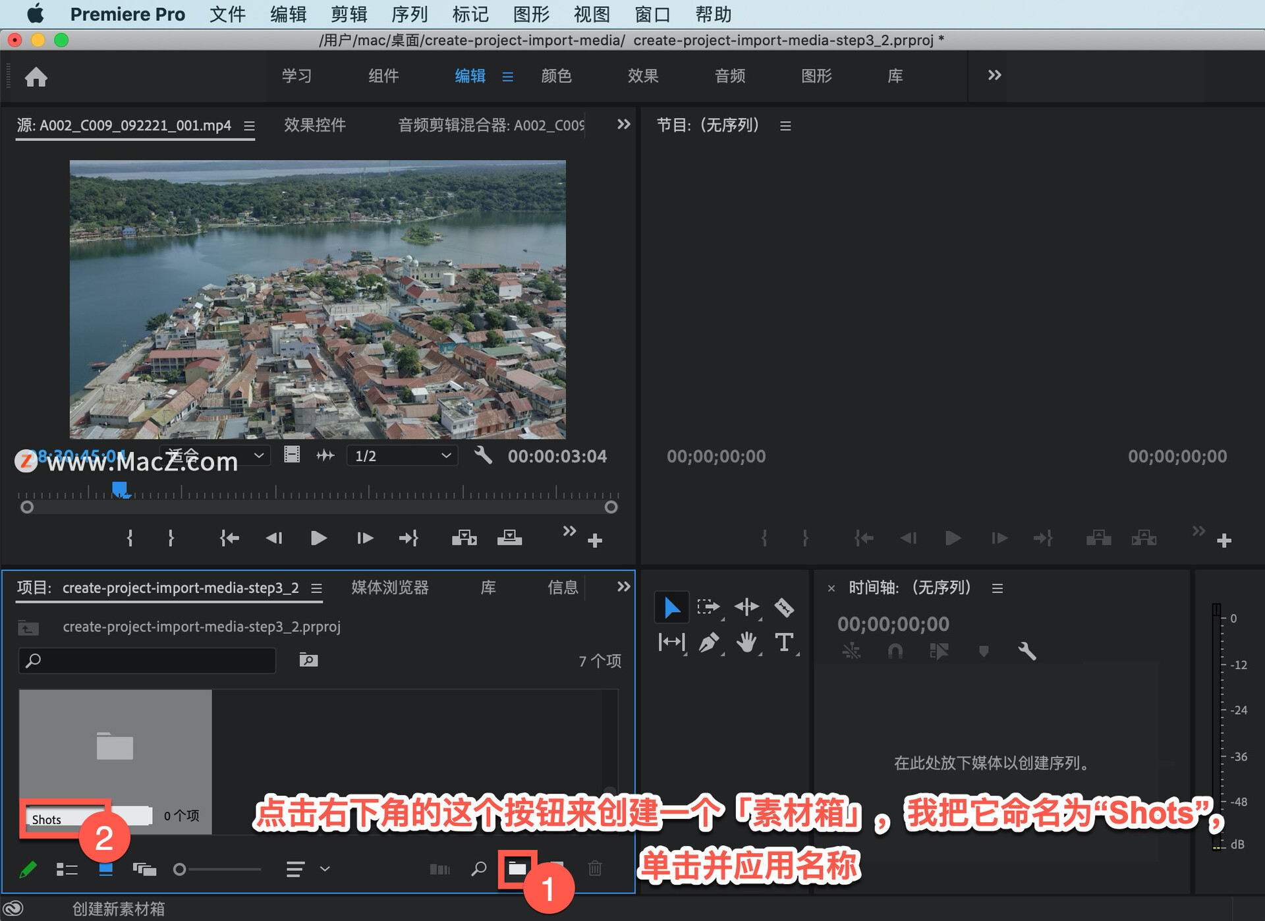Toggle project writable pencil icon
1265x921 pixels.
[28, 870]
